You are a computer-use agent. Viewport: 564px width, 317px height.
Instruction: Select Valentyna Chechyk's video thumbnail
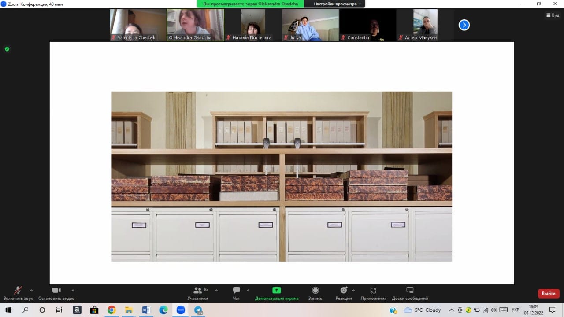point(138,25)
